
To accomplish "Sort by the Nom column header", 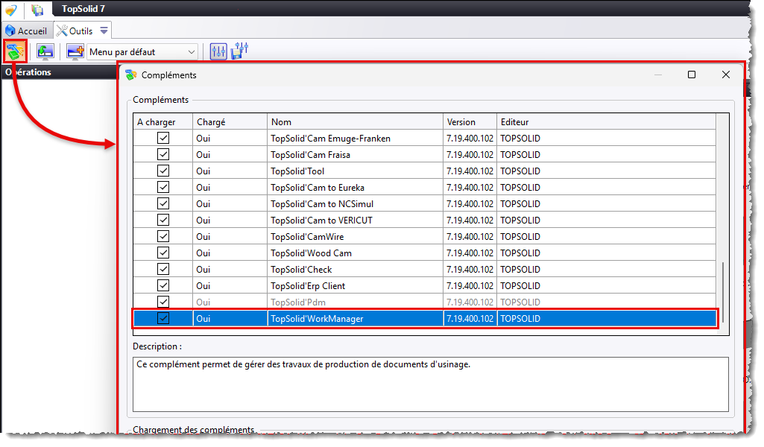I will point(356,121).
